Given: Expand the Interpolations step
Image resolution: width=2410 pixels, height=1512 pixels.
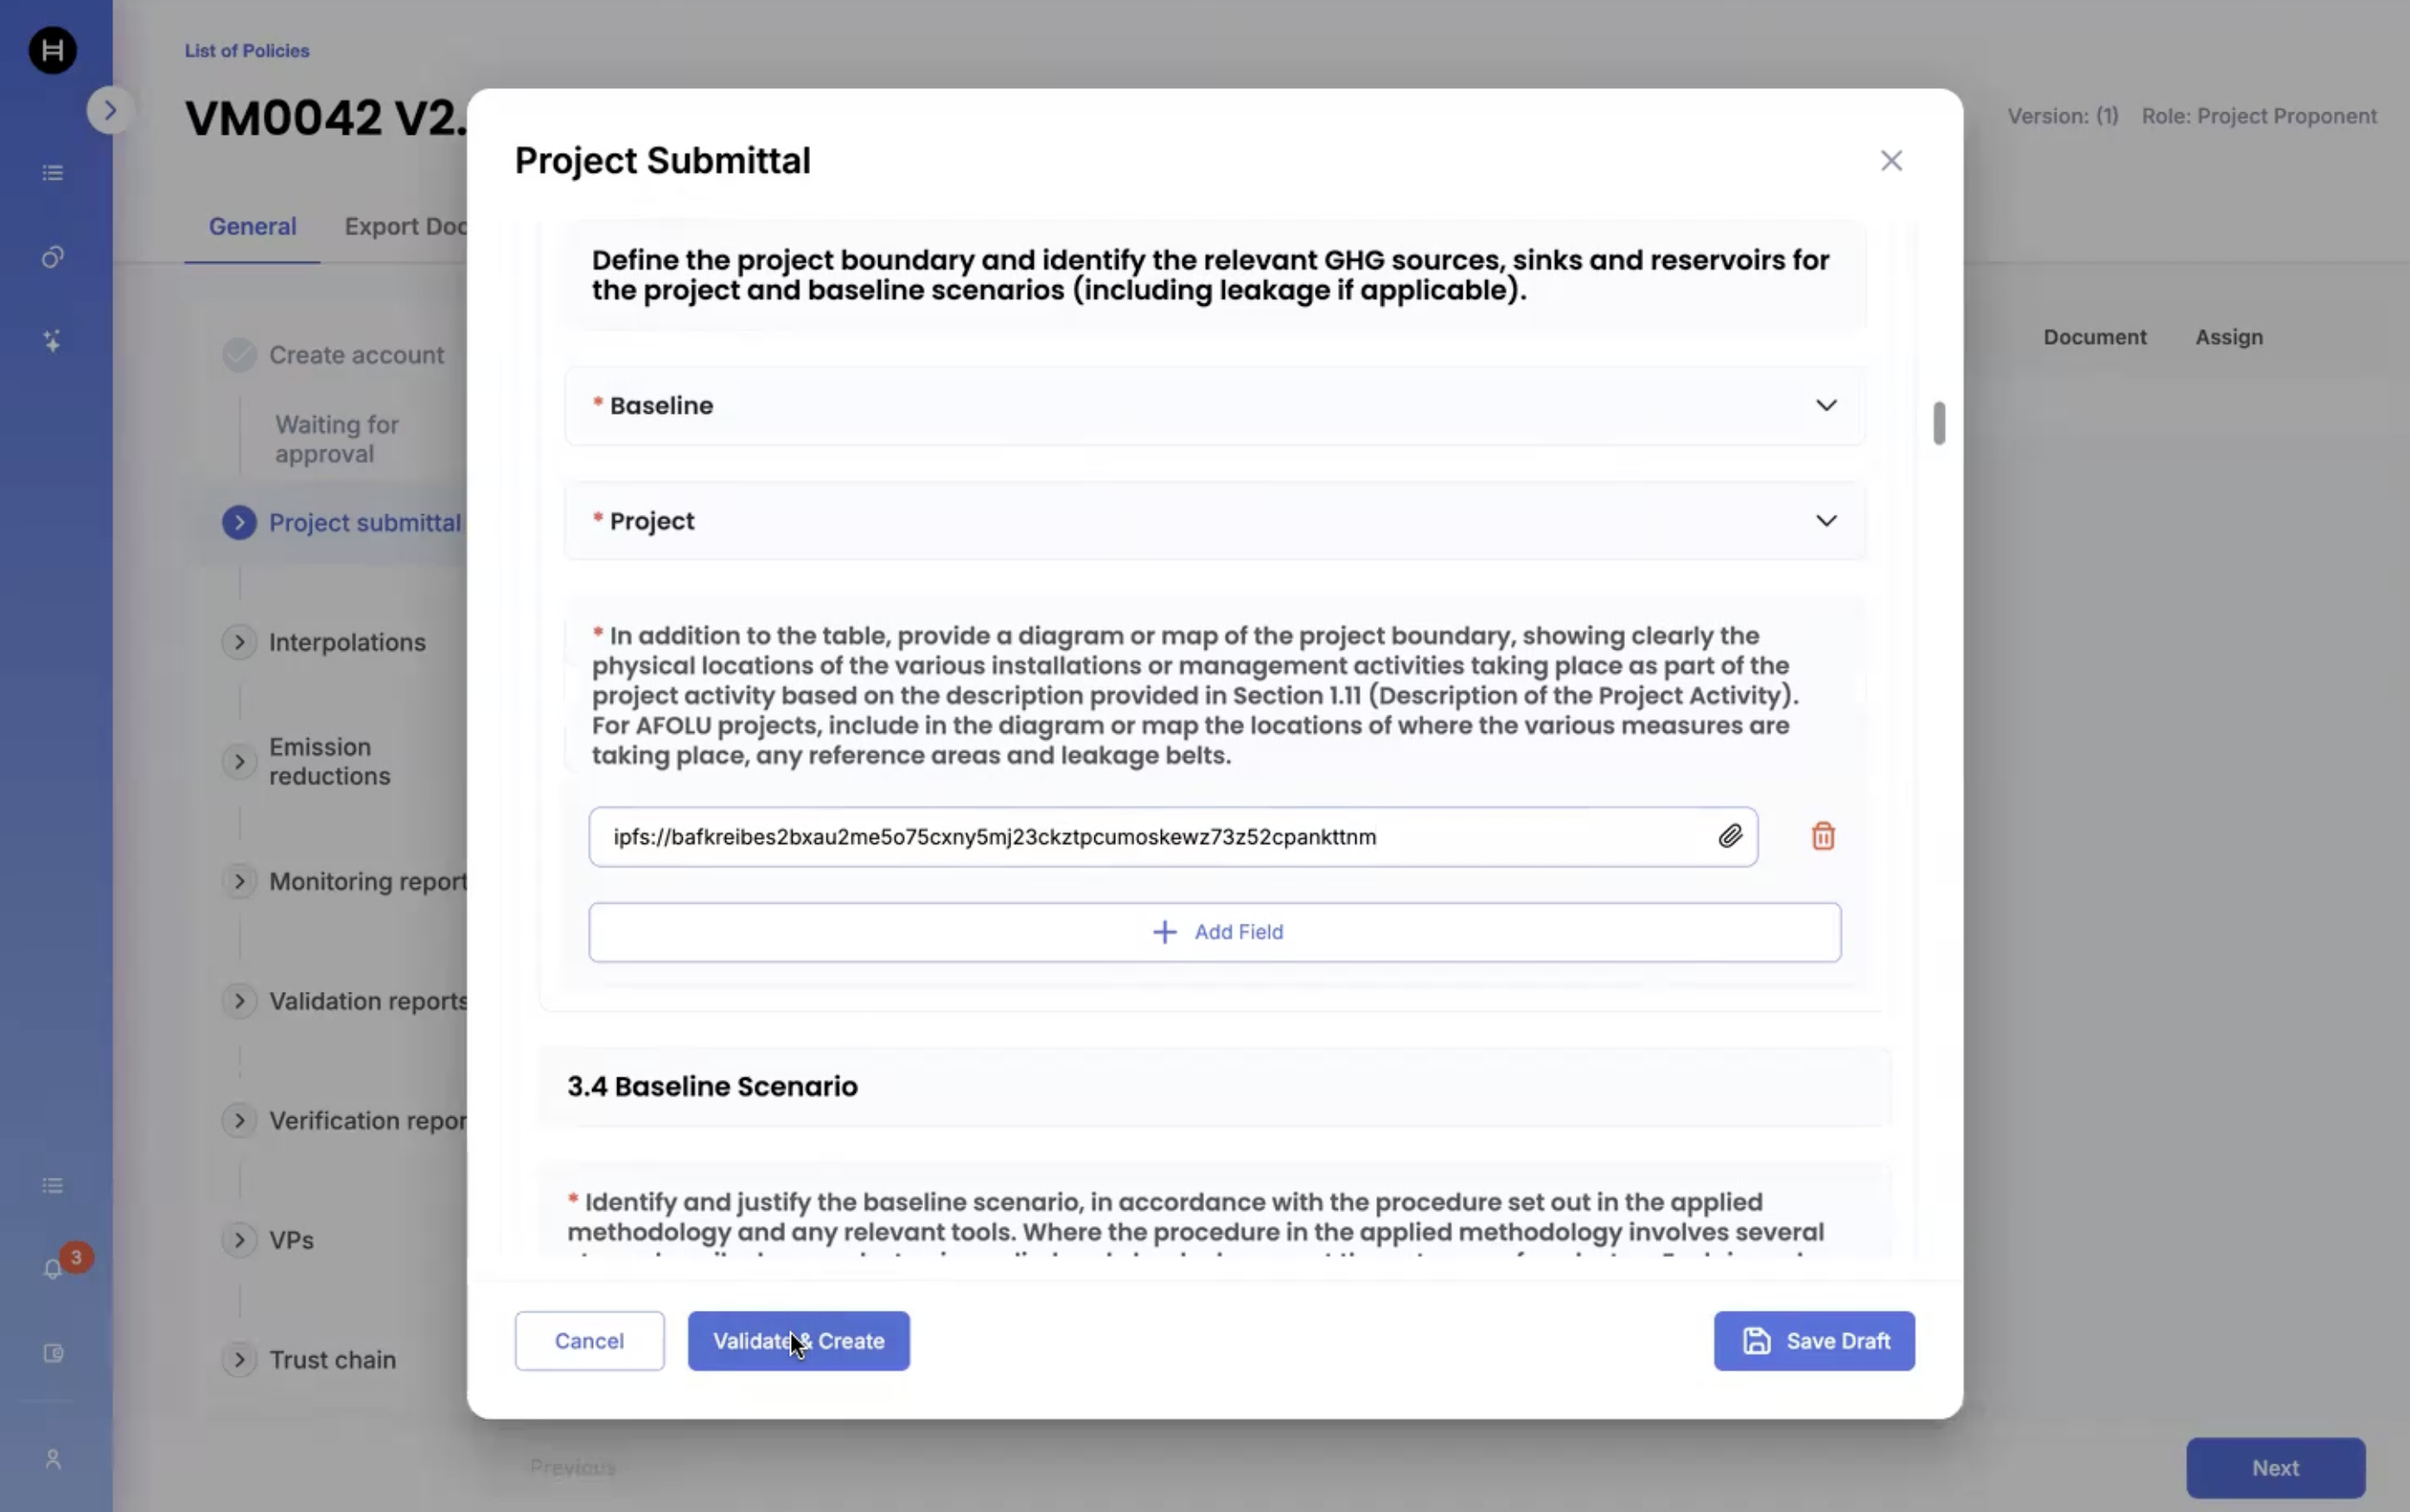Looking at the screenshot, I should (239, 642).
